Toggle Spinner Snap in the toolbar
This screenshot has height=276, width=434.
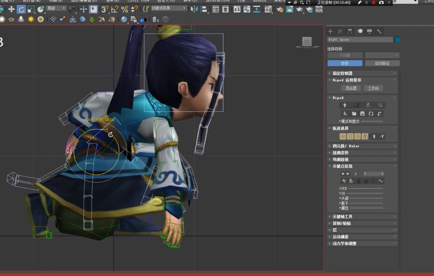point(134,9)
